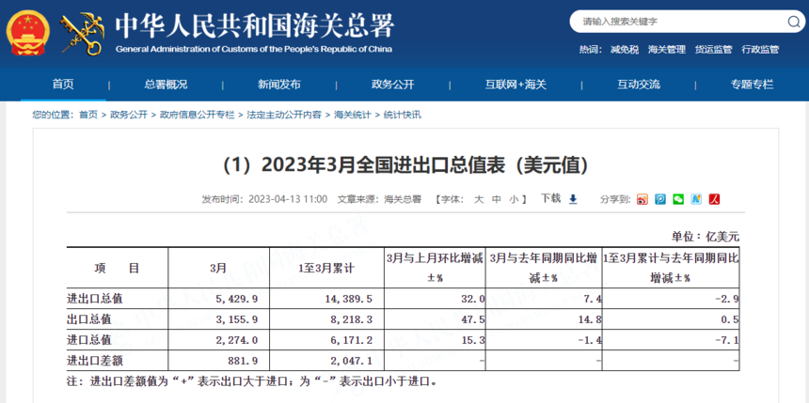
Task: Open the 政务公开 nav tab
Action: (392, 85)
